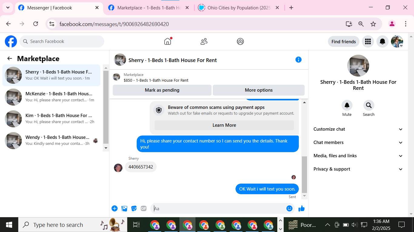Image resolution: width=414 pixels, height=232 pixels.
Task: Open the volume control in system tray
Action: click(x=355, y=225)
